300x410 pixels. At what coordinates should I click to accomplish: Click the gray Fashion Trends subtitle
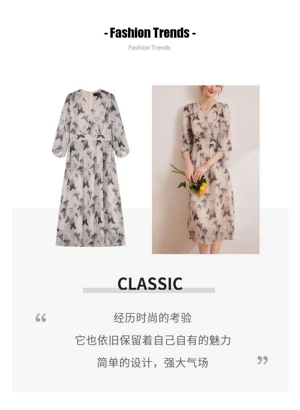click(x=149, y=48)
